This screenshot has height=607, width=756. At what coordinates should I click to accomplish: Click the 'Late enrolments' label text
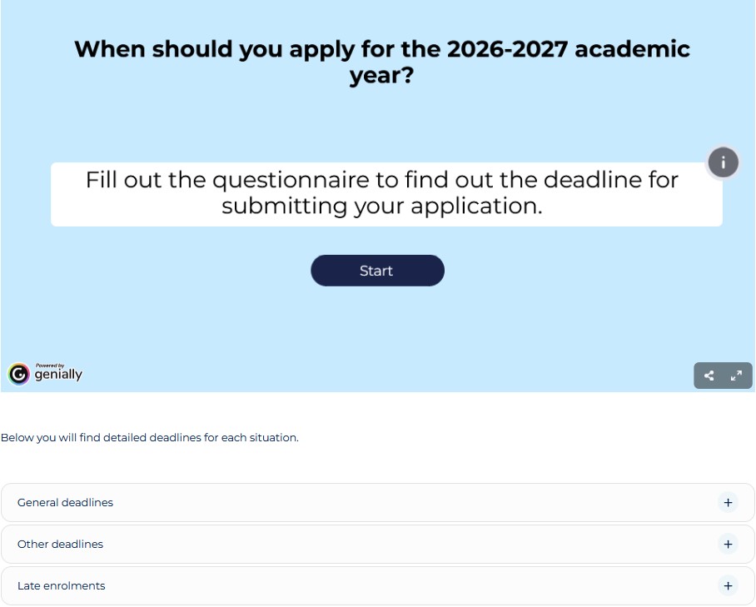point(61,585)
